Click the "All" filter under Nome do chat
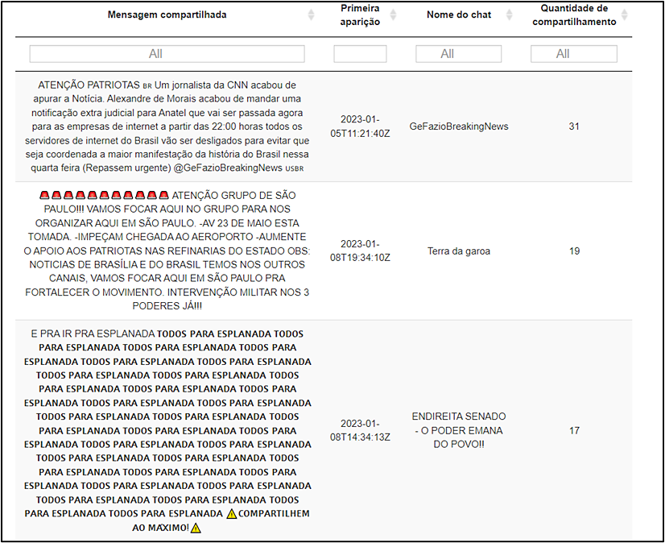665x543 pixels. 458,53
